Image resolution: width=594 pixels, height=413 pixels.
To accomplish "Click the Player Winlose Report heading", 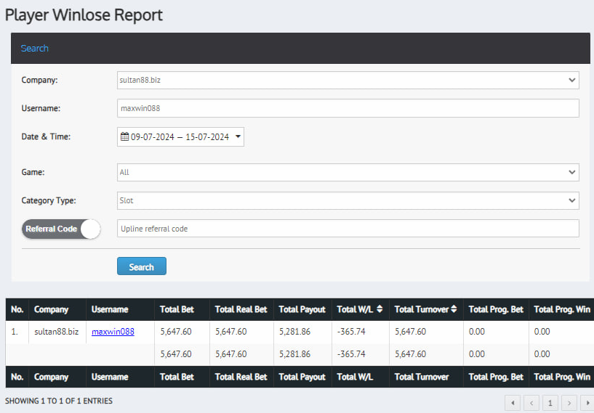I will pos(84,15).
